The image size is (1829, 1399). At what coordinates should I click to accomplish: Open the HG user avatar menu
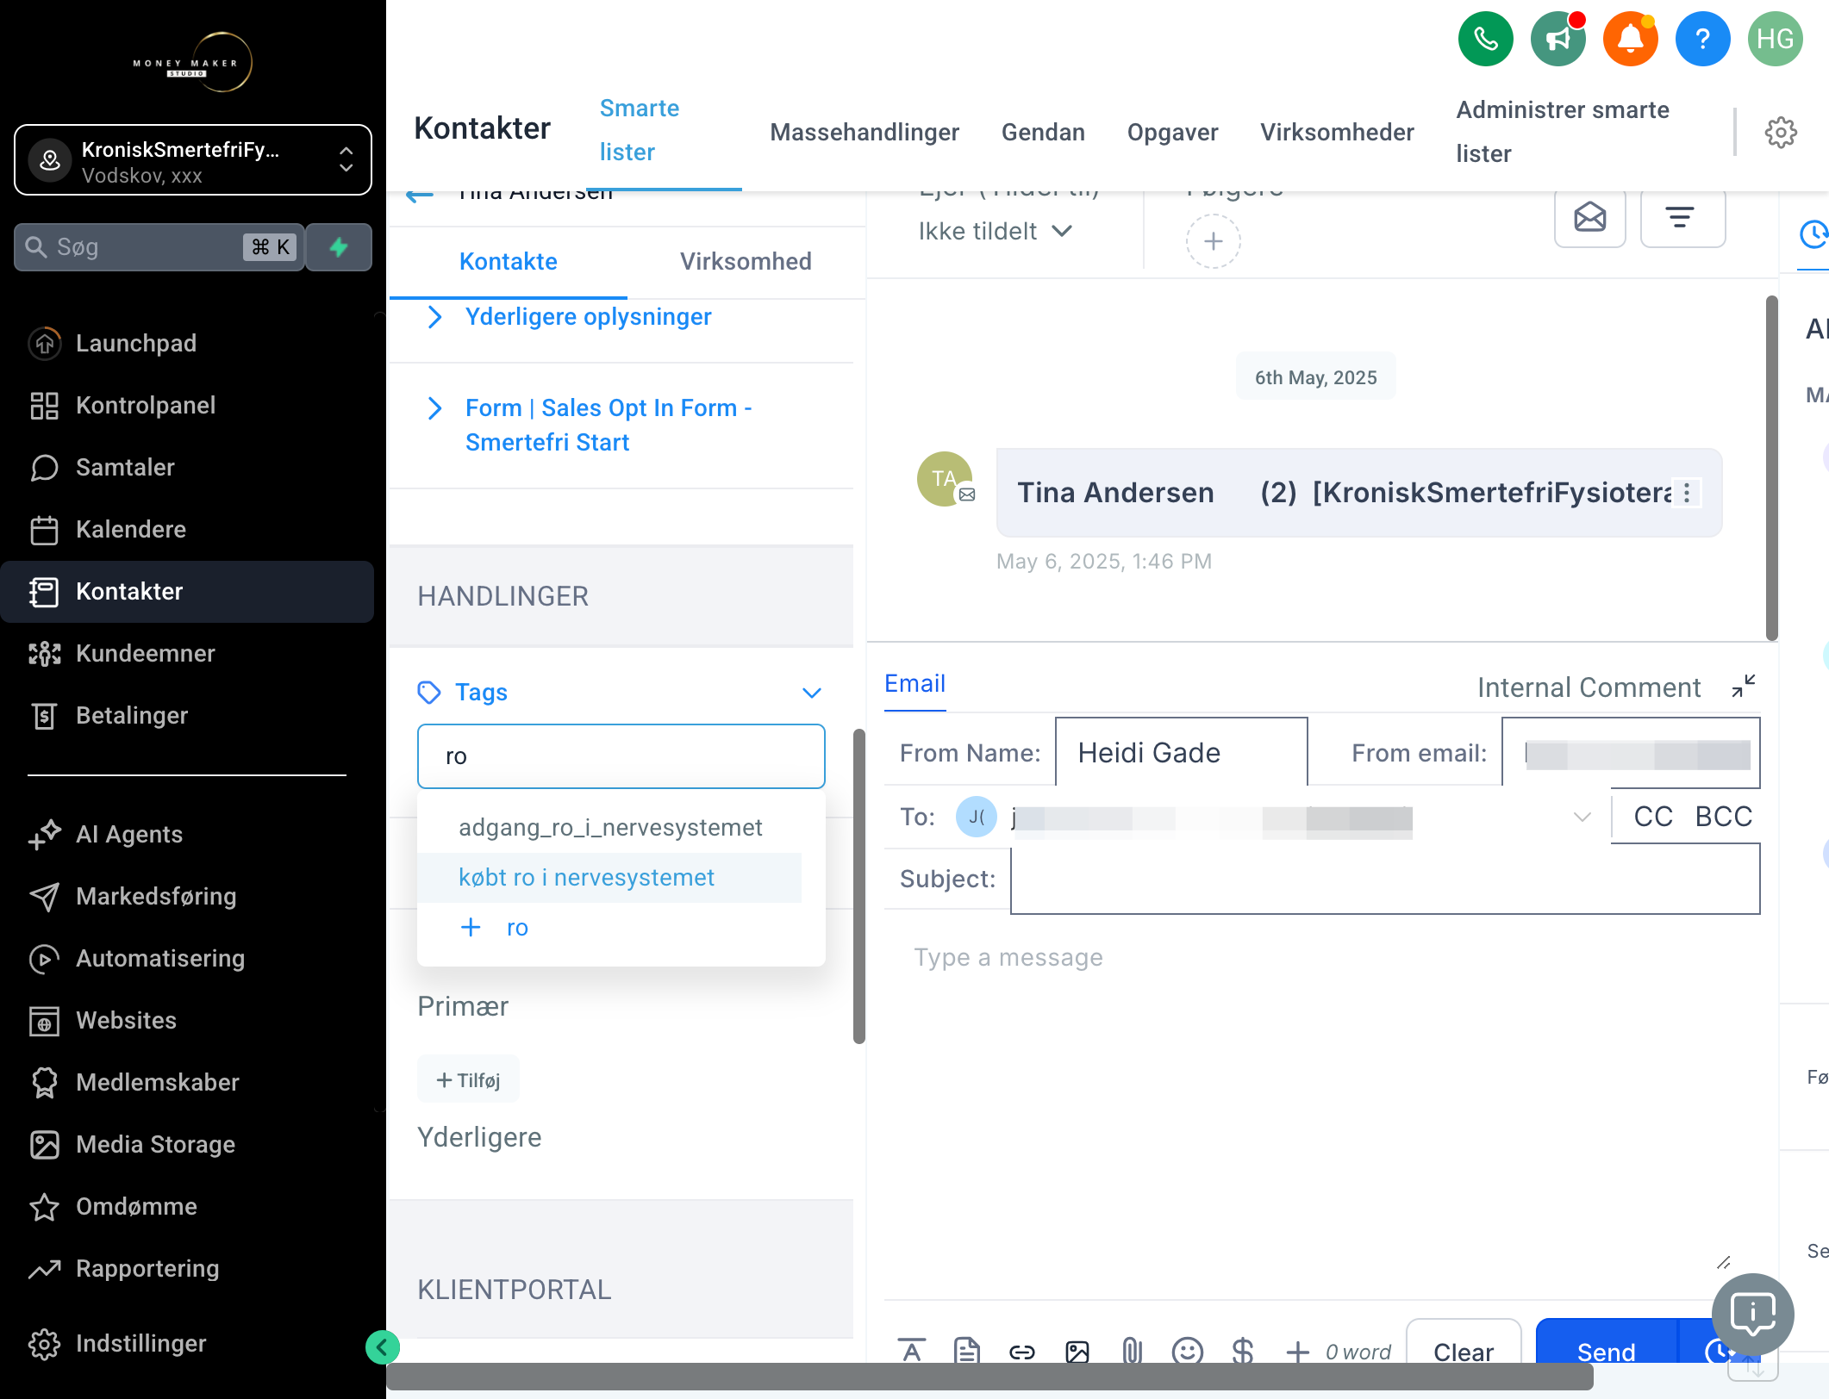coord(1775,39)
